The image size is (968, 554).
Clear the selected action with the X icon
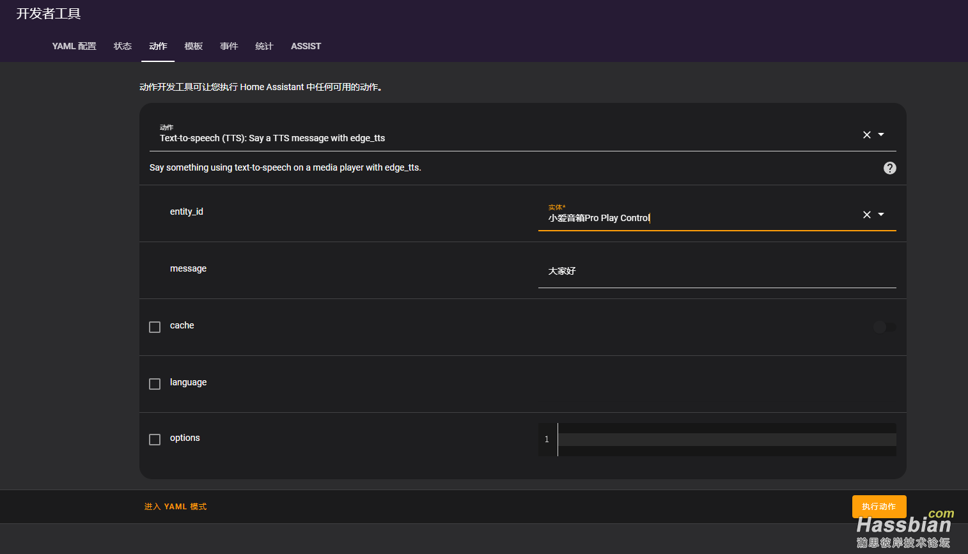point(867,135)
